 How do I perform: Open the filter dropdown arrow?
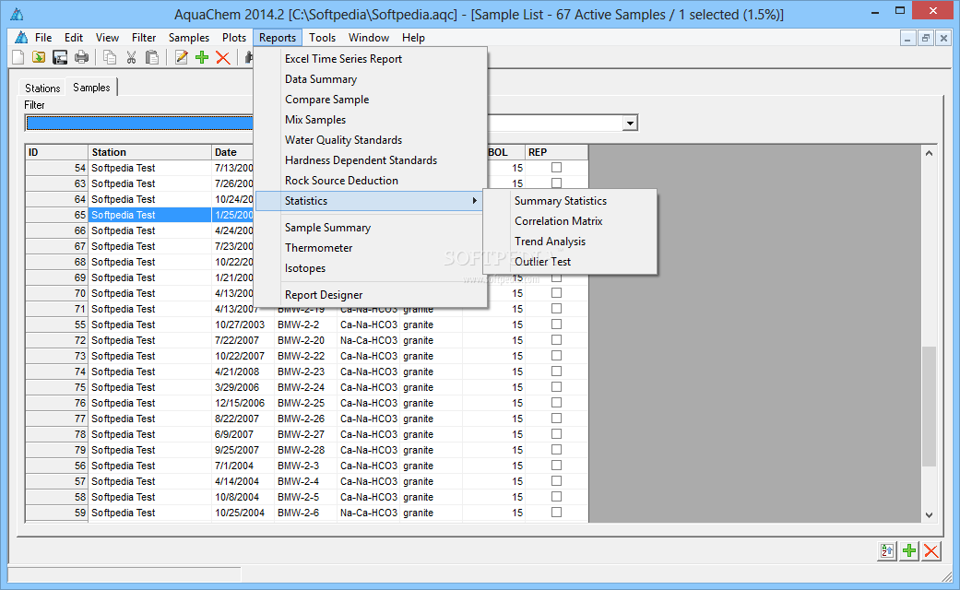click(630, 123)
